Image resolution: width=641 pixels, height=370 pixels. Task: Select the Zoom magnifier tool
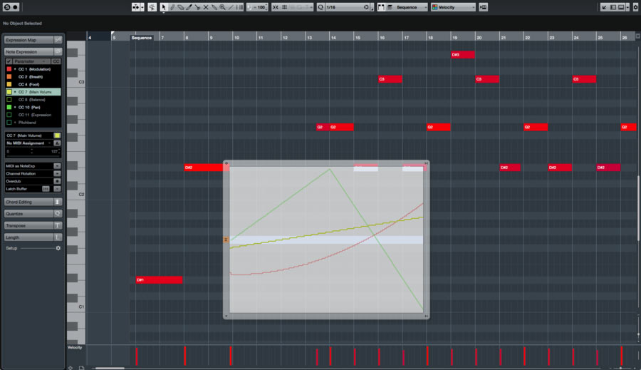(222, 7)
